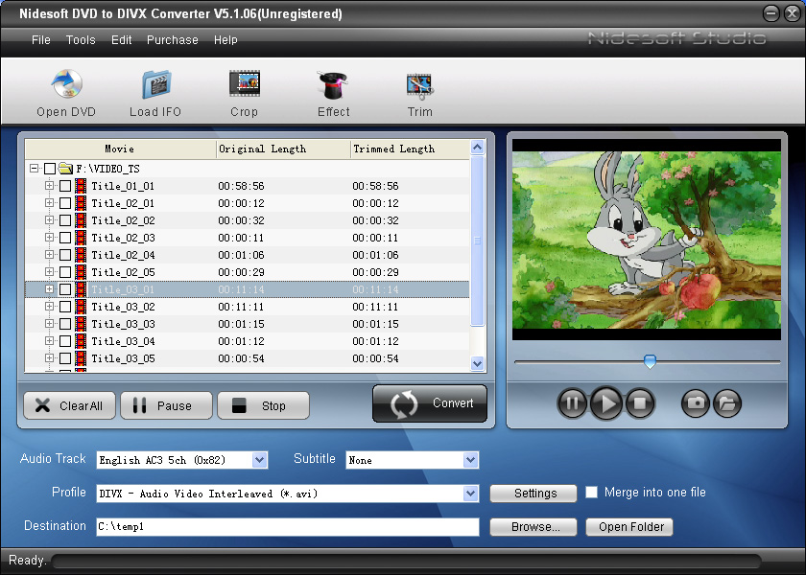Check the Title_02_01 checkbox
The width and height of the screenshot is (806, 575).
click(65, 203)
